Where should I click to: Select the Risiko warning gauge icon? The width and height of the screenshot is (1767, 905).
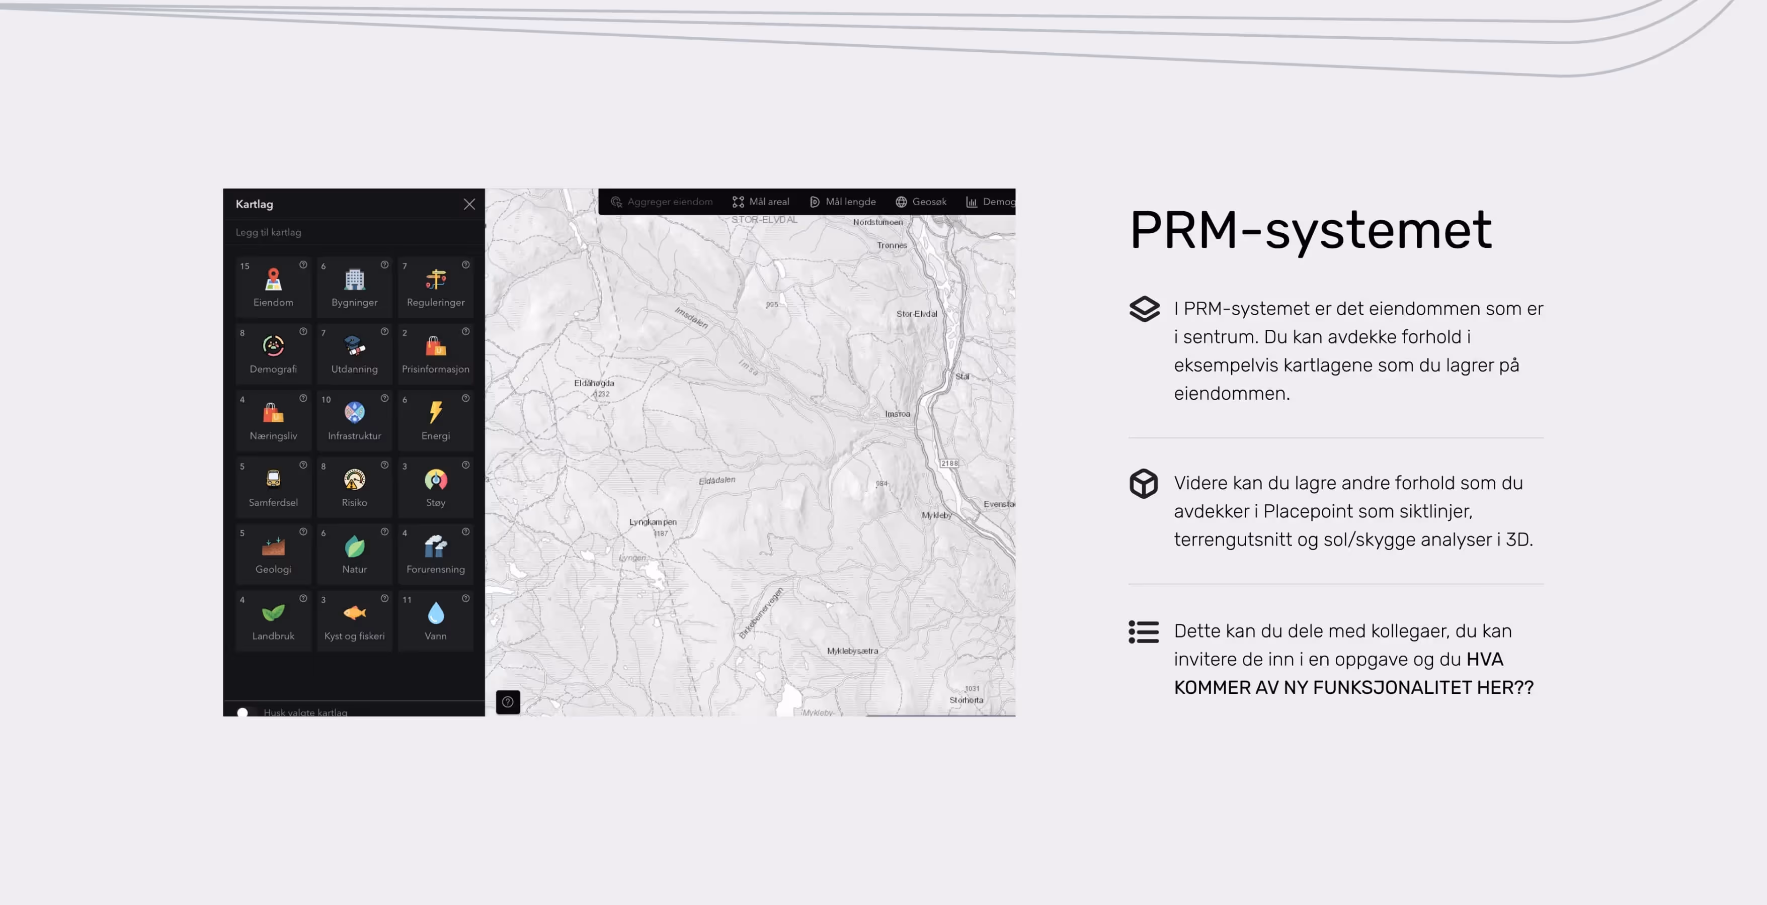pyautogui.click(x=354, y=479)
